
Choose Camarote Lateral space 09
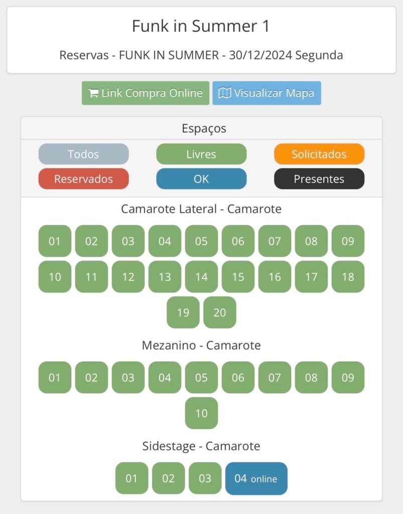pos(348,241)
